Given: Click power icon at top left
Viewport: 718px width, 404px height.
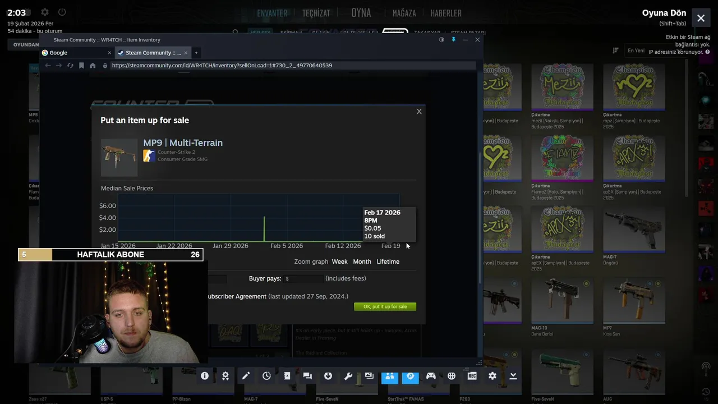Looking at the screenshot, I should (x=62, y=12).
